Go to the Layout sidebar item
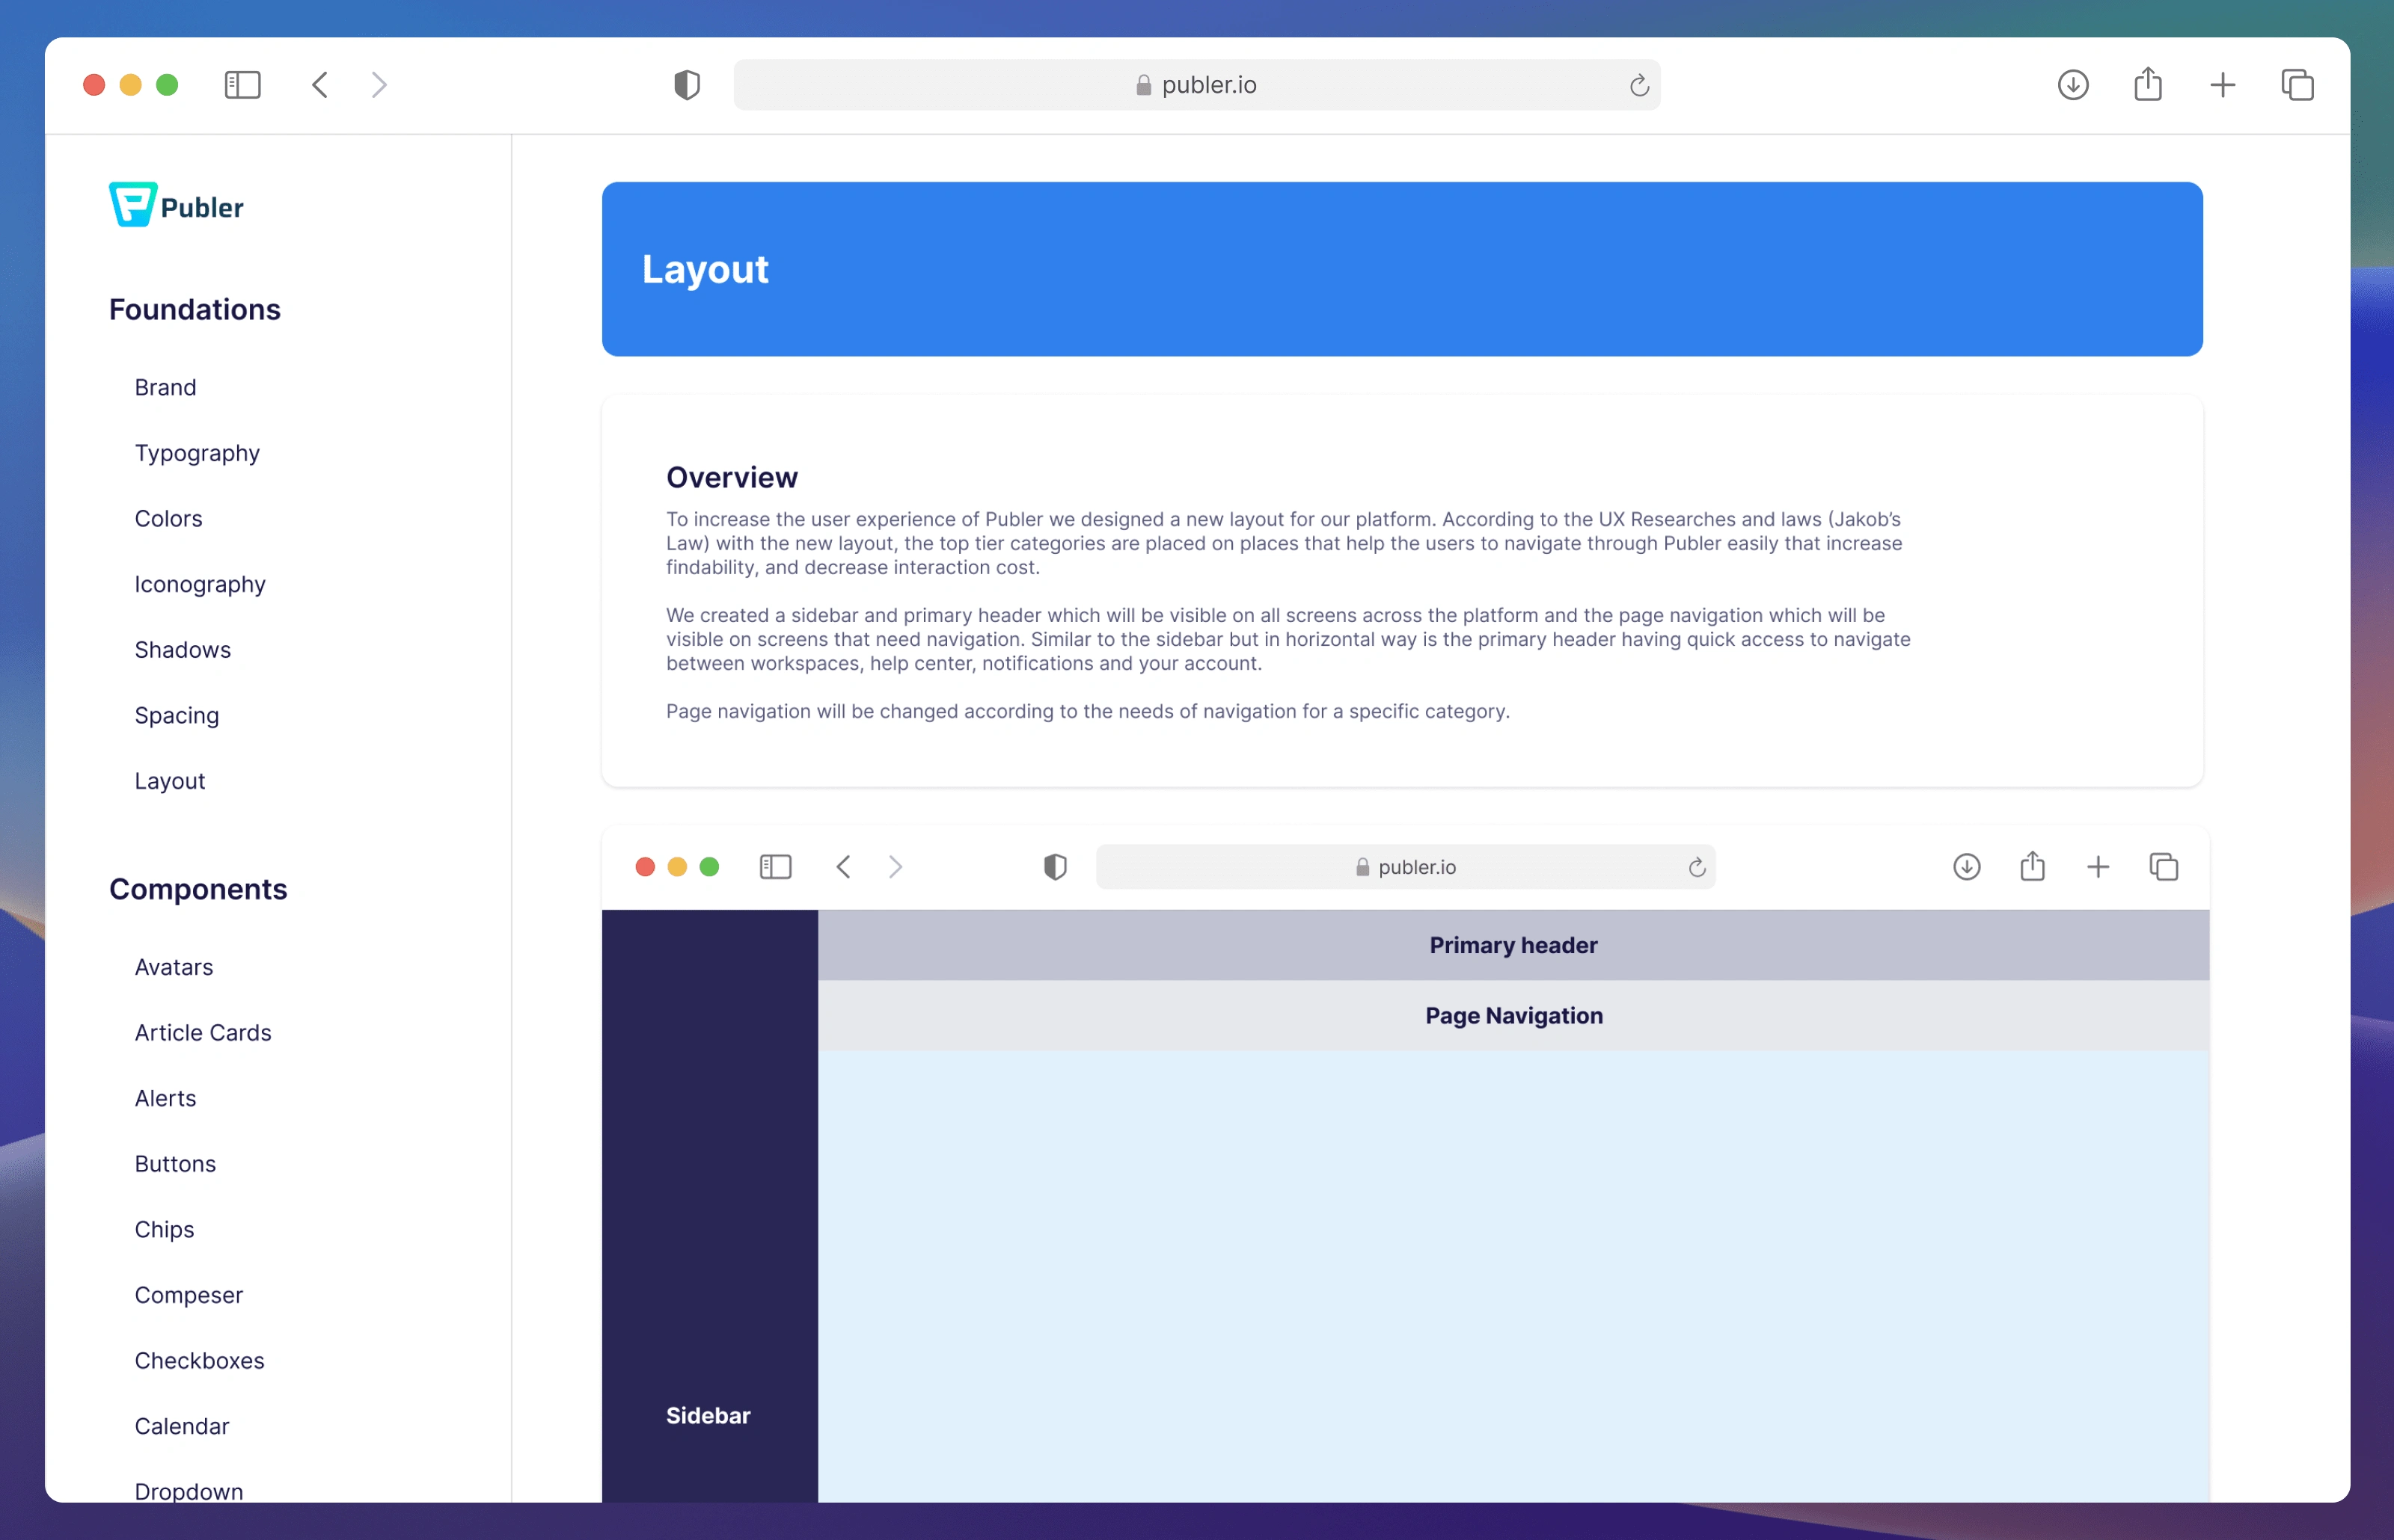 pyautogui.click(x=170, y=781)
